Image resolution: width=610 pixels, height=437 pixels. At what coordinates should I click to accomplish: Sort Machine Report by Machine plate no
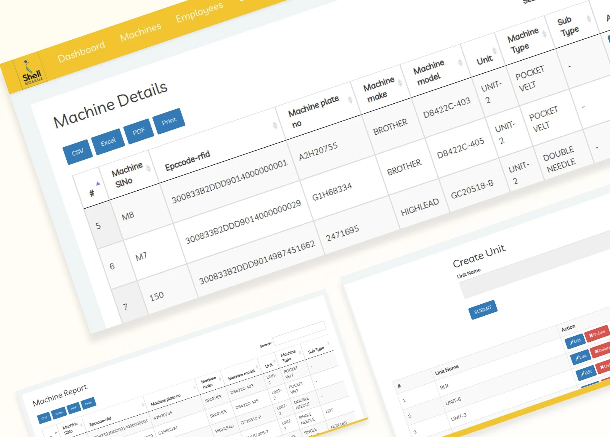point(194,387)
